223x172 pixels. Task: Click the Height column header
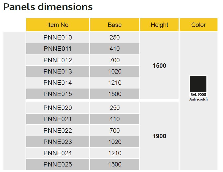click(x=159, y=25)
